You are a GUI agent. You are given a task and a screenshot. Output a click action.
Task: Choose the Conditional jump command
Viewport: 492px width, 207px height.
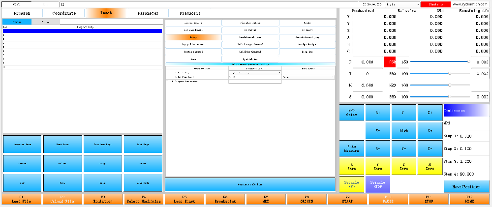pos(250,37)
